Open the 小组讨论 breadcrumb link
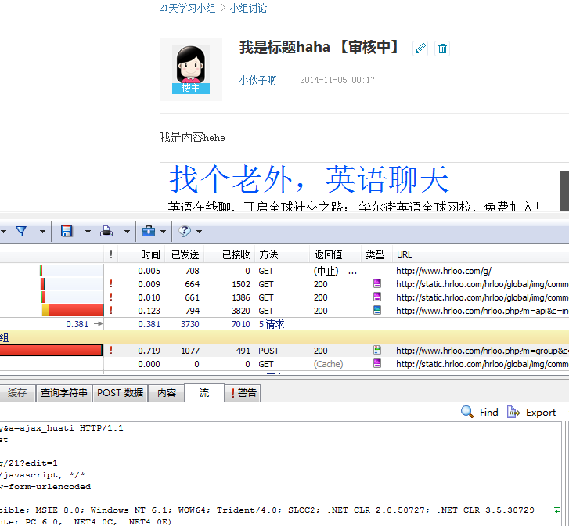 (248, 8)
